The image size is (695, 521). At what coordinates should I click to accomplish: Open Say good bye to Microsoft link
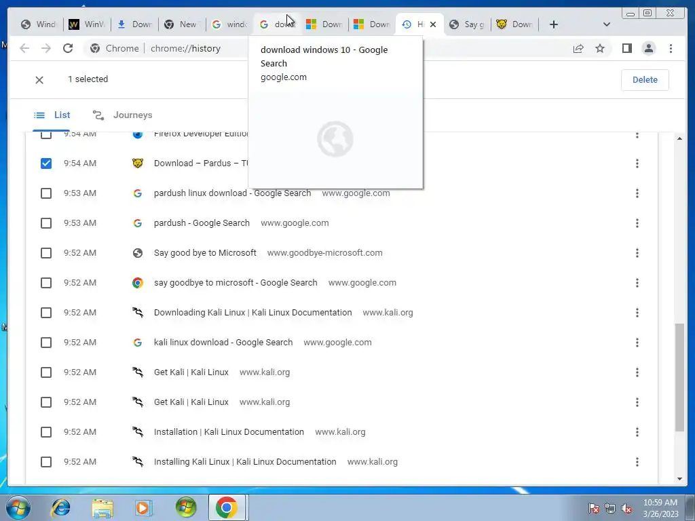coord(205,253)
